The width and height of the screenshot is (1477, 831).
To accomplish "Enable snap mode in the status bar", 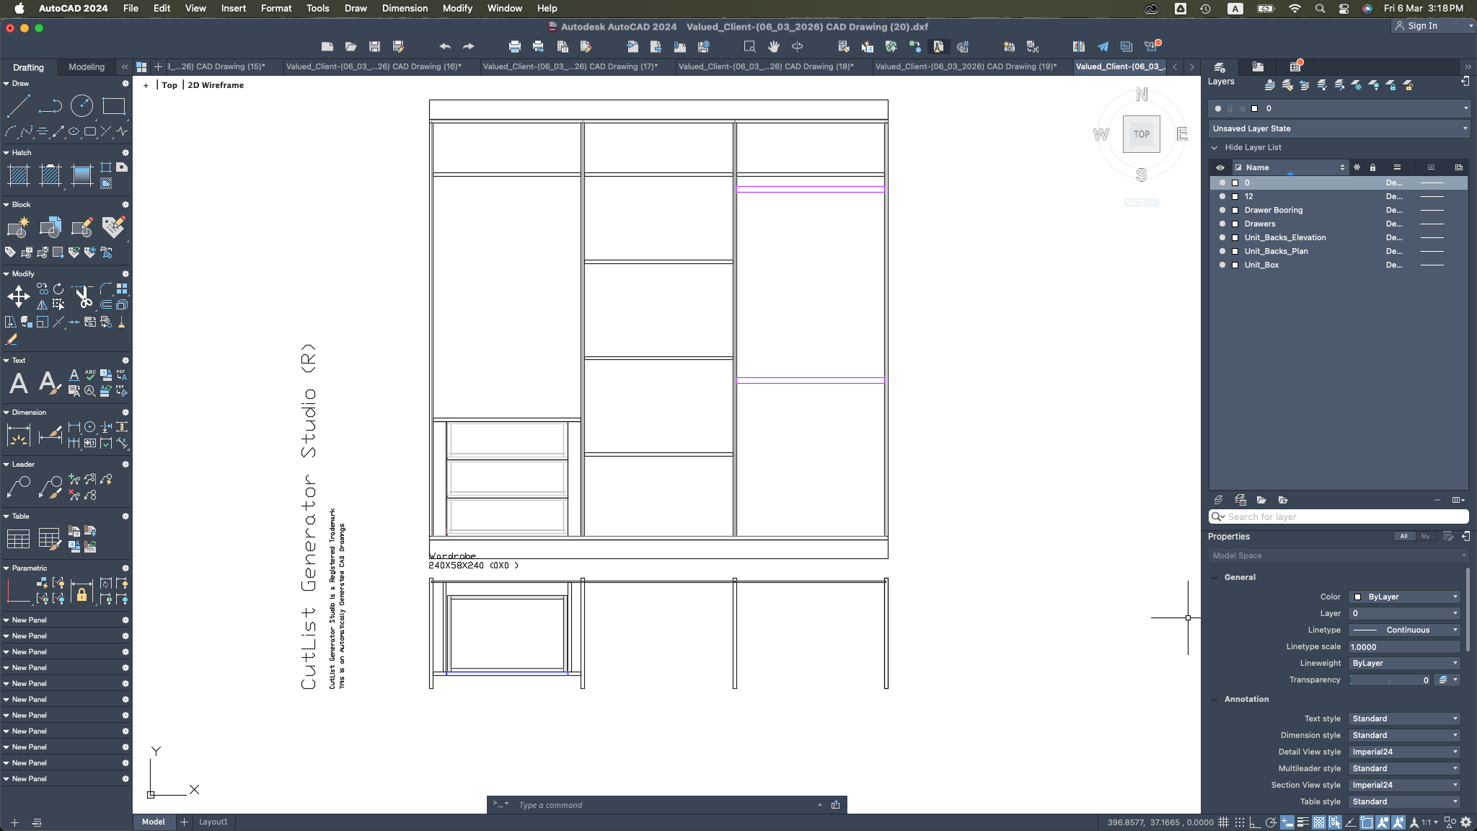I will coord(1240,822).
